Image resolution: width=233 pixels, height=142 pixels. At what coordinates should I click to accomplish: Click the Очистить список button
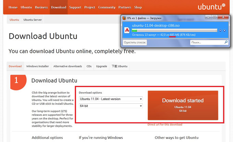pos(135,42)
